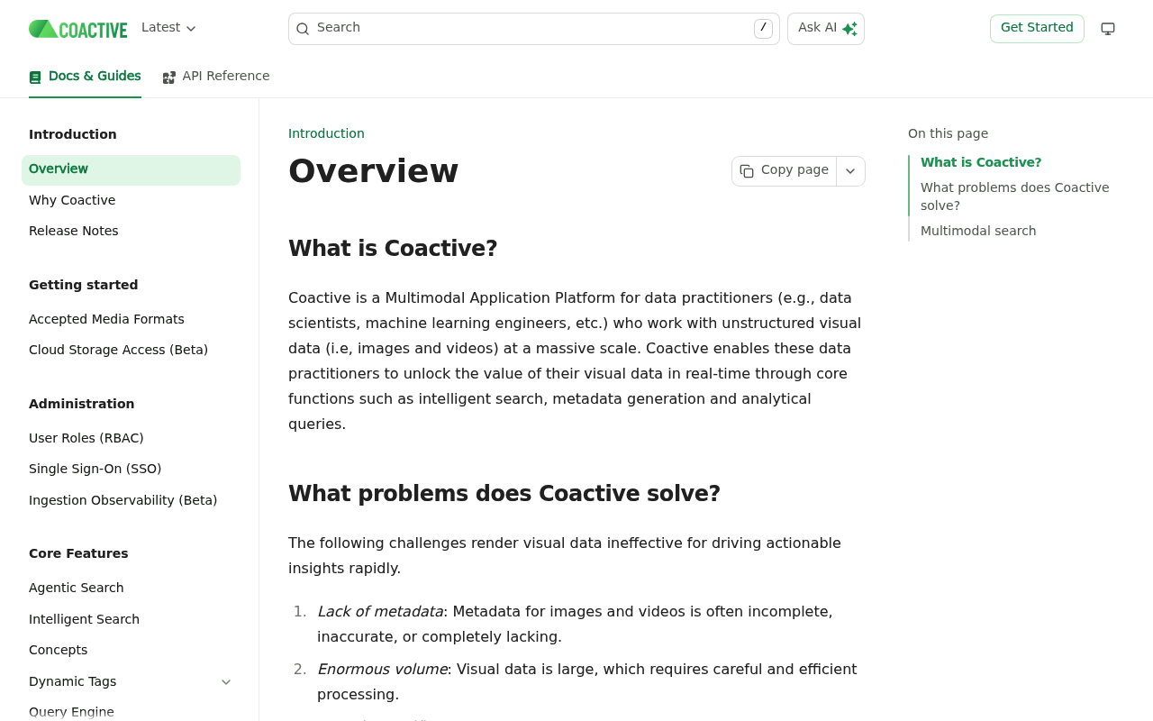Open Intelligent Search page
The width and height of the screenshot is (1153, 721).
pyautogui.click(x=131, y=620)
